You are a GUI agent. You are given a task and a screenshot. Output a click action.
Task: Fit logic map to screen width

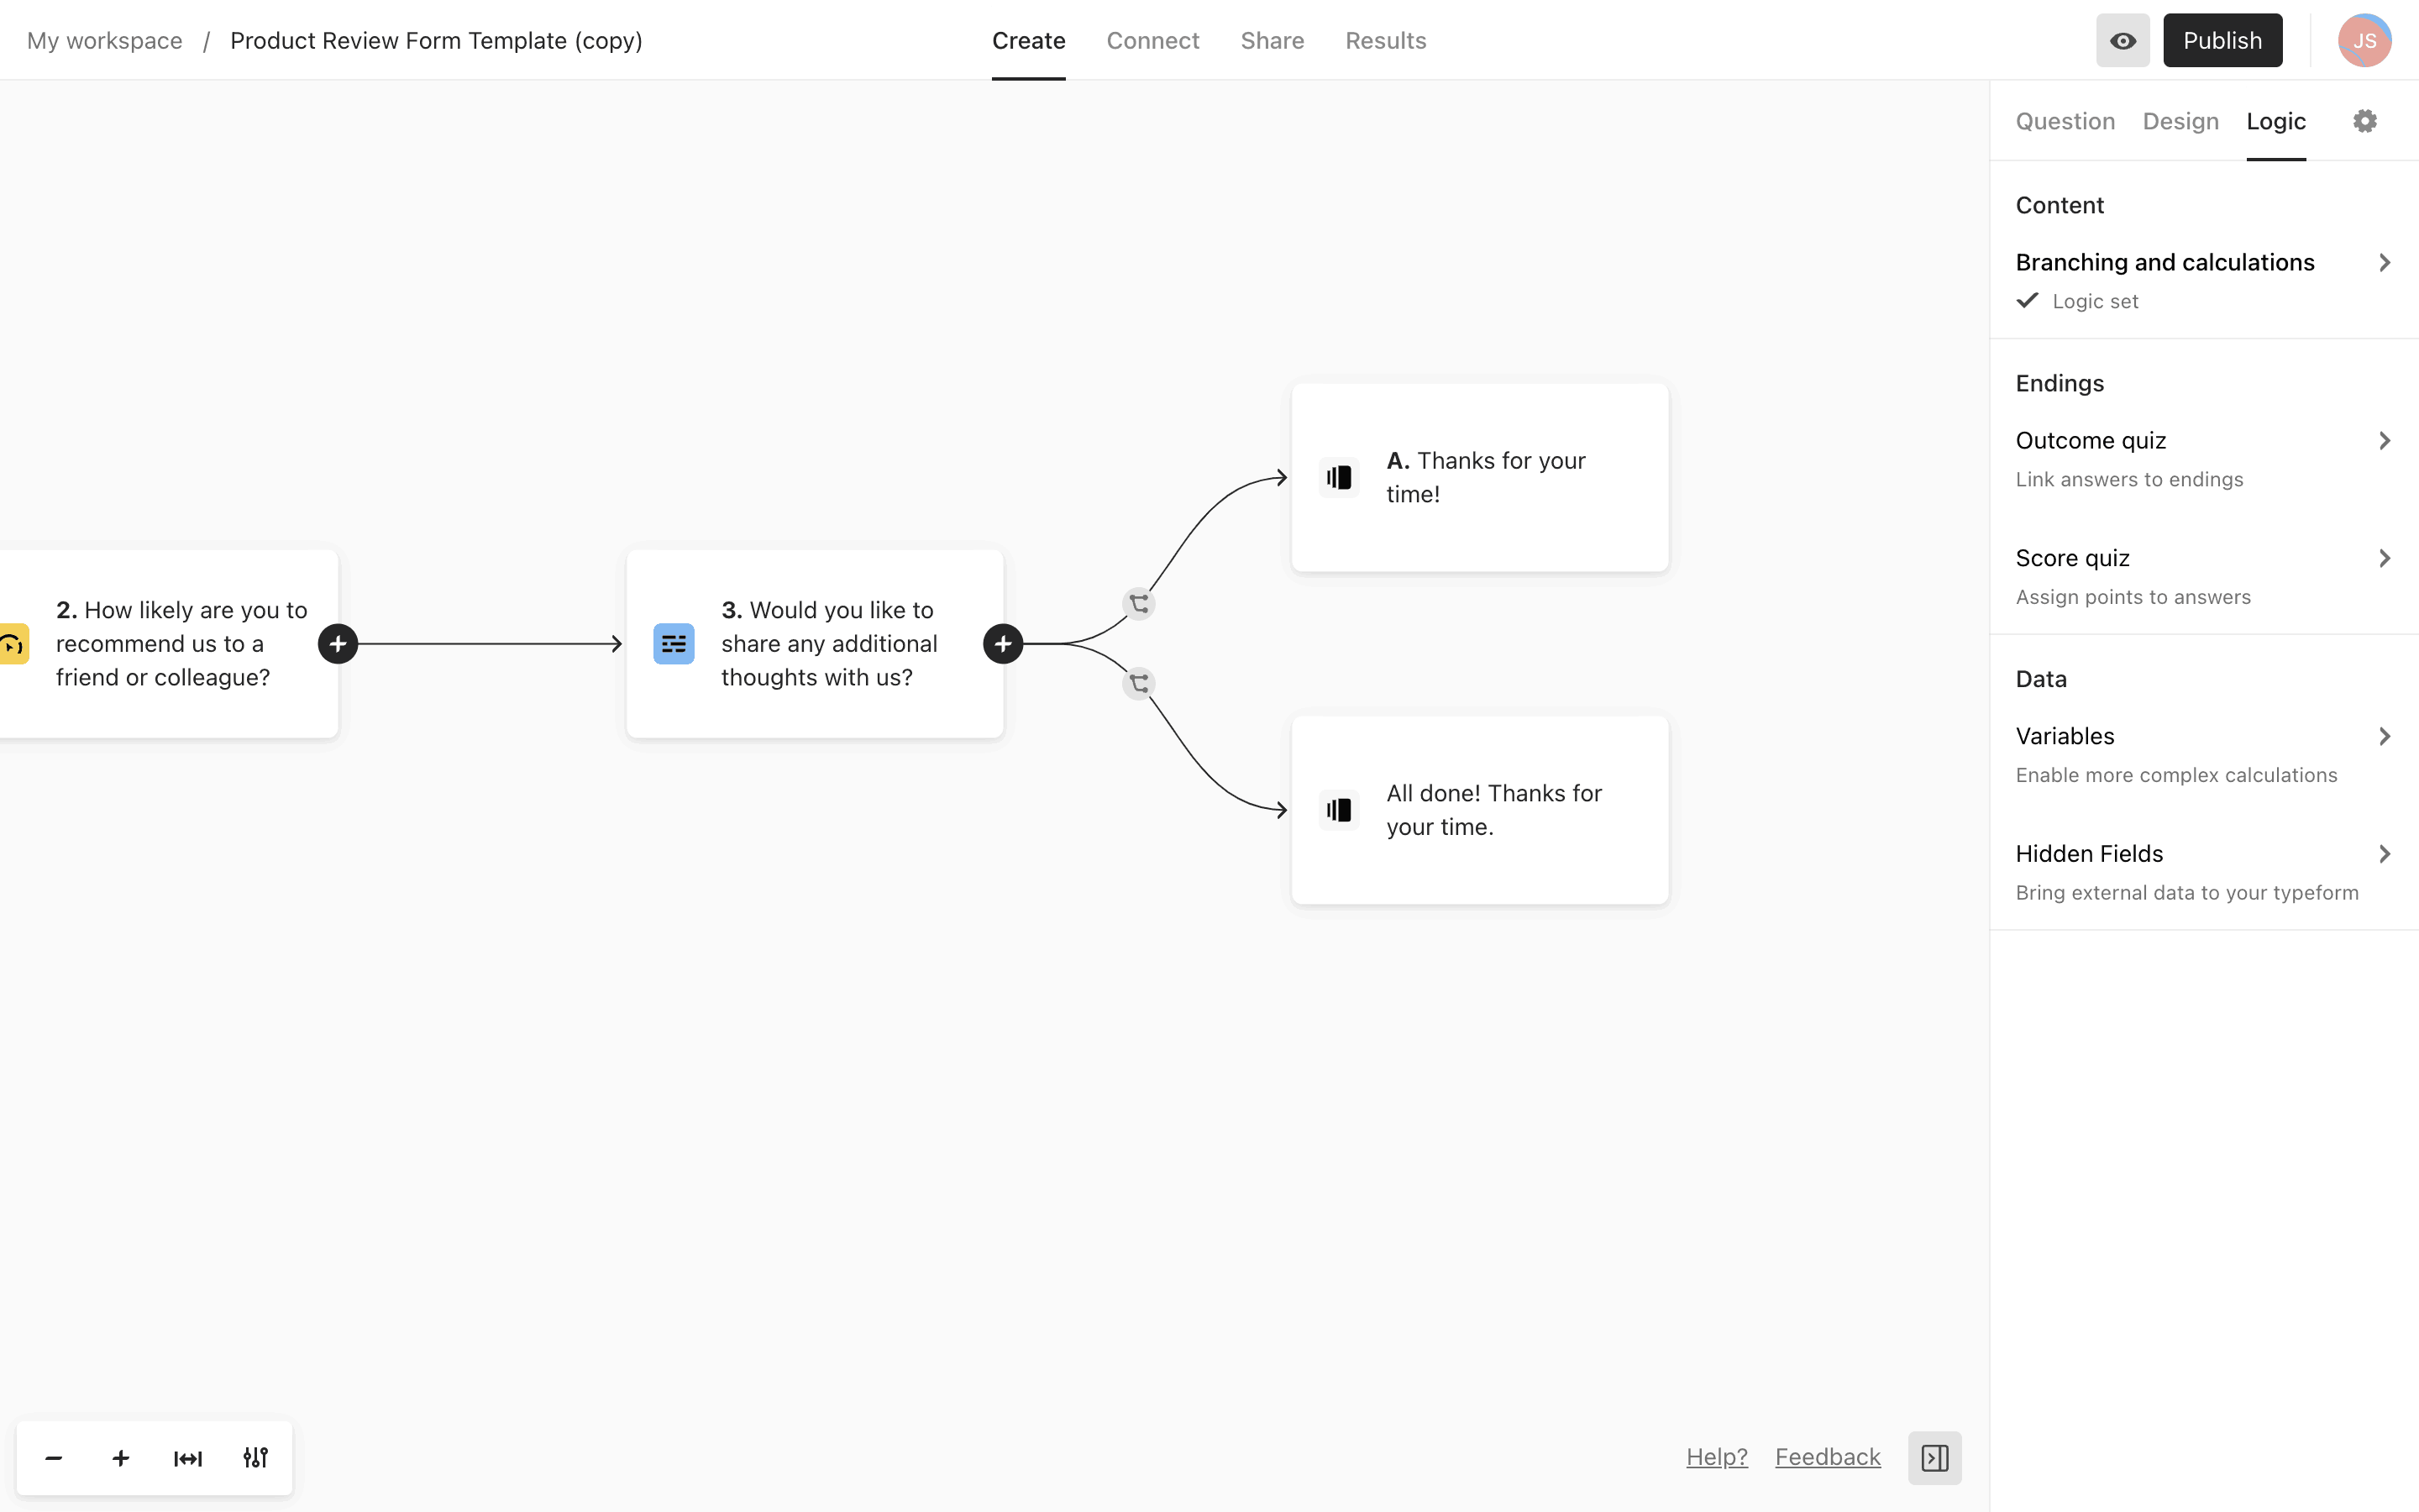188,1458
